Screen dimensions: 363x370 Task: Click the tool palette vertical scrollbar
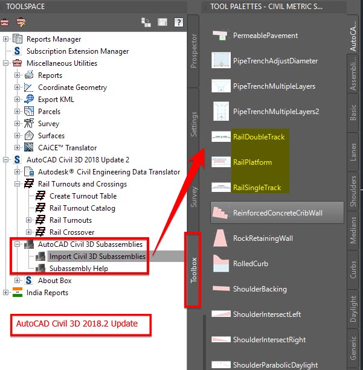tap(204, 342)
